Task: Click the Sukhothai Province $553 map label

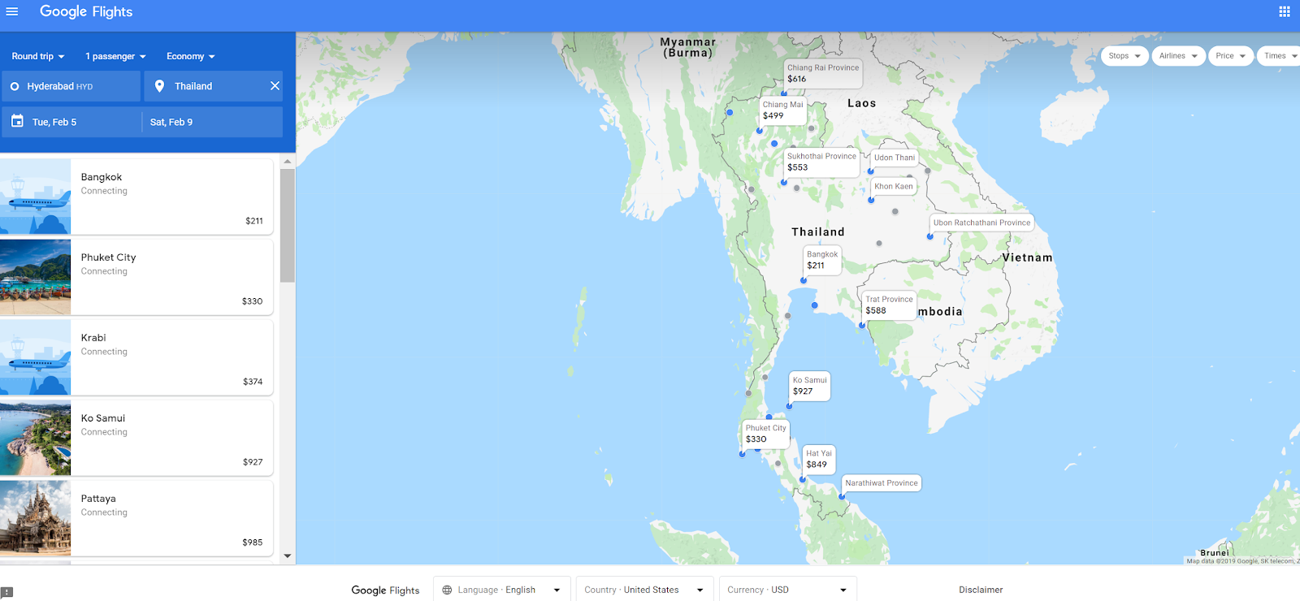Action: tap(821, 162)
